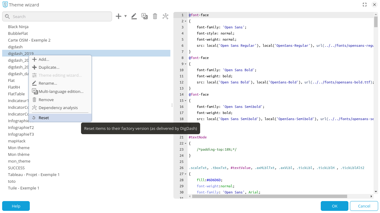Screen dimensions: 380x213
Task: Click the trash remove icon in toolbar
Action: tap(155, 17)
